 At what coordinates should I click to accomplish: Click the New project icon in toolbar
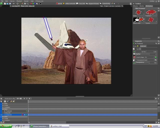click(x=5, y=3)
